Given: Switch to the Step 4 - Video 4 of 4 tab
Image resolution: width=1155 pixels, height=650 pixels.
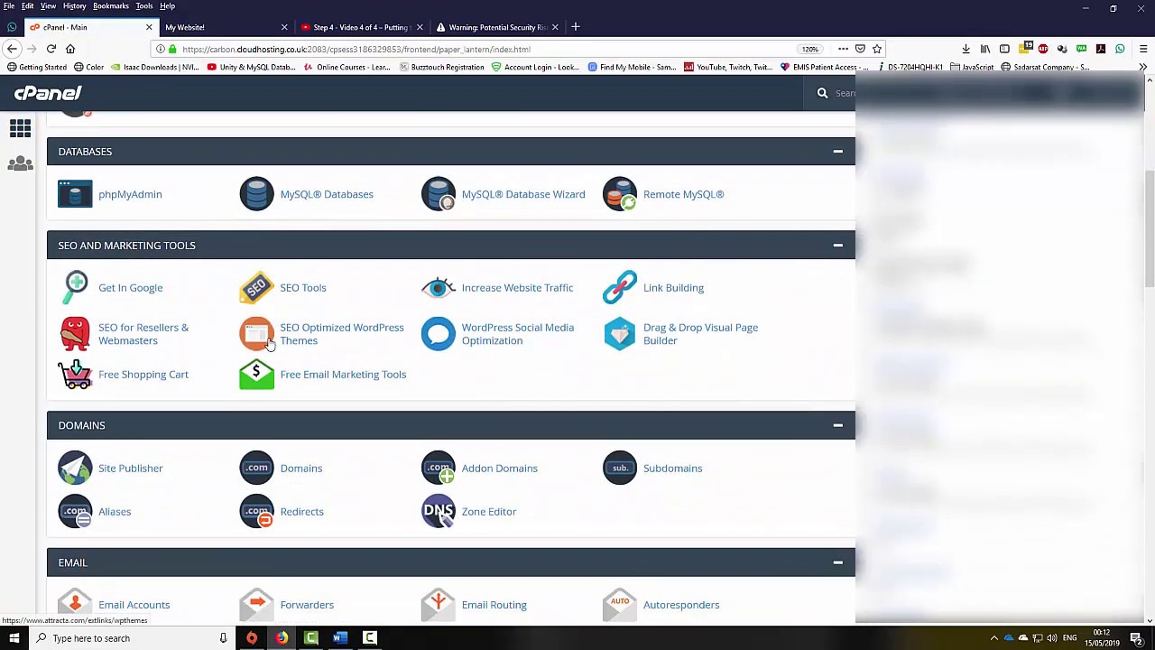Looking at the screenshot, I should [x=361, y=27].
